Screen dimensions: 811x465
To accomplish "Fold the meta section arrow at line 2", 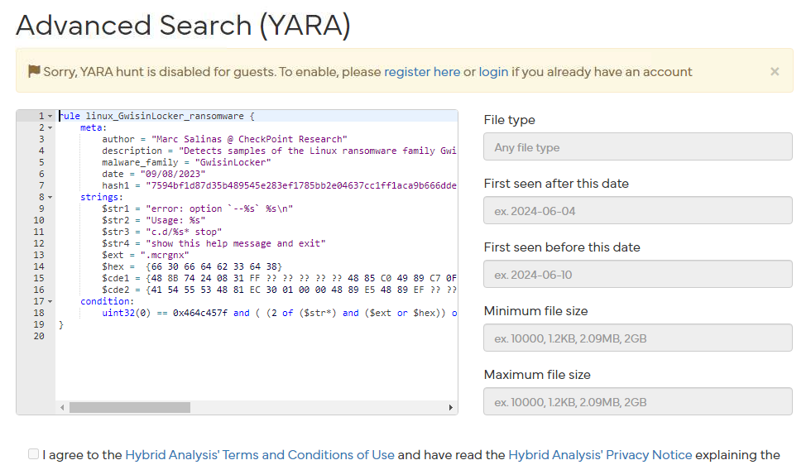I will point(50,128).
